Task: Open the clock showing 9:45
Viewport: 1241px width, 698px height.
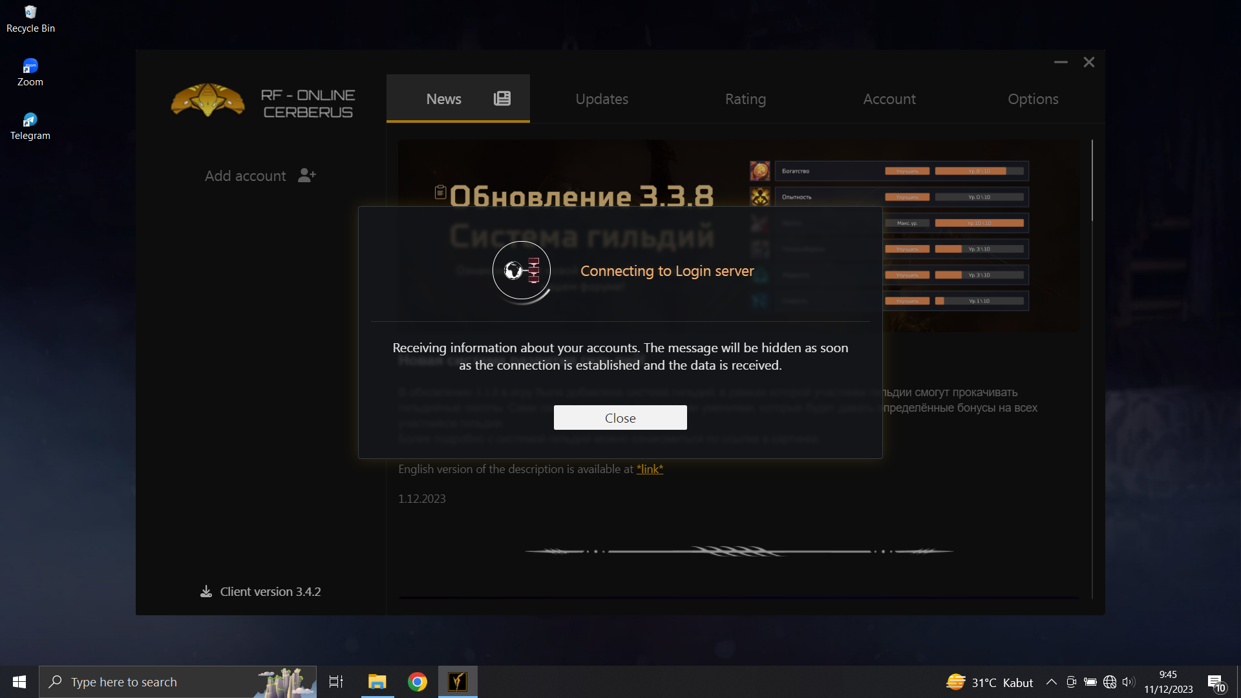Action: 1168,682
